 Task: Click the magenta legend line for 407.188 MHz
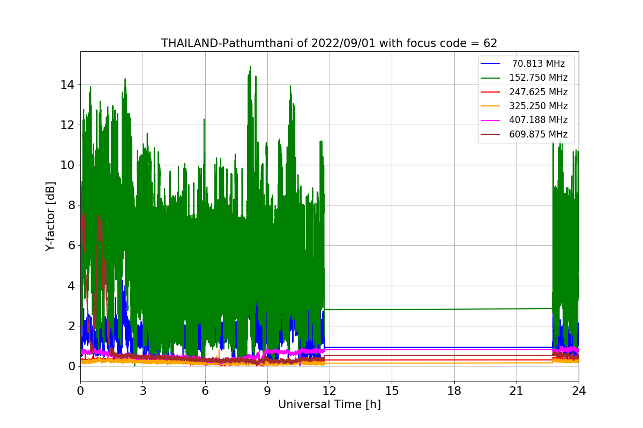490,120
